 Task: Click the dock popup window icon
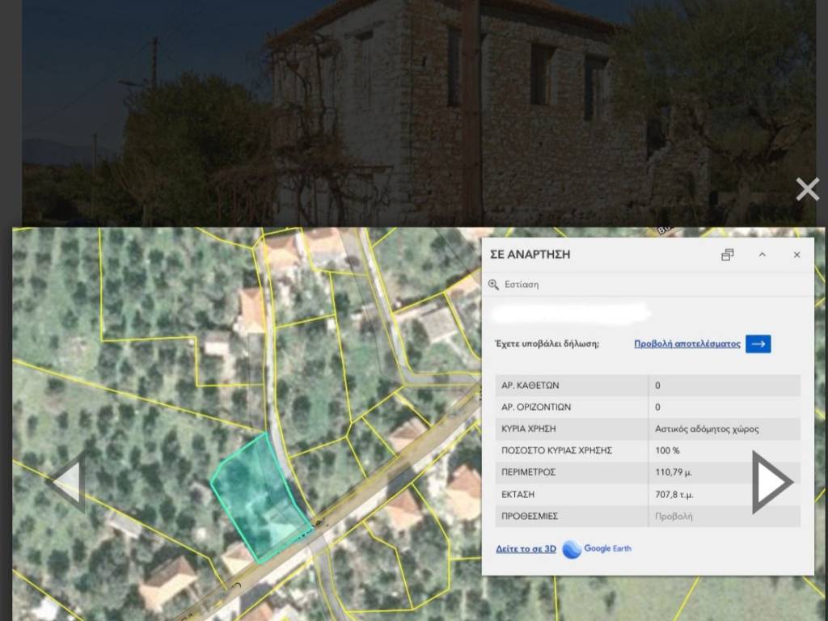pos(727,255)
